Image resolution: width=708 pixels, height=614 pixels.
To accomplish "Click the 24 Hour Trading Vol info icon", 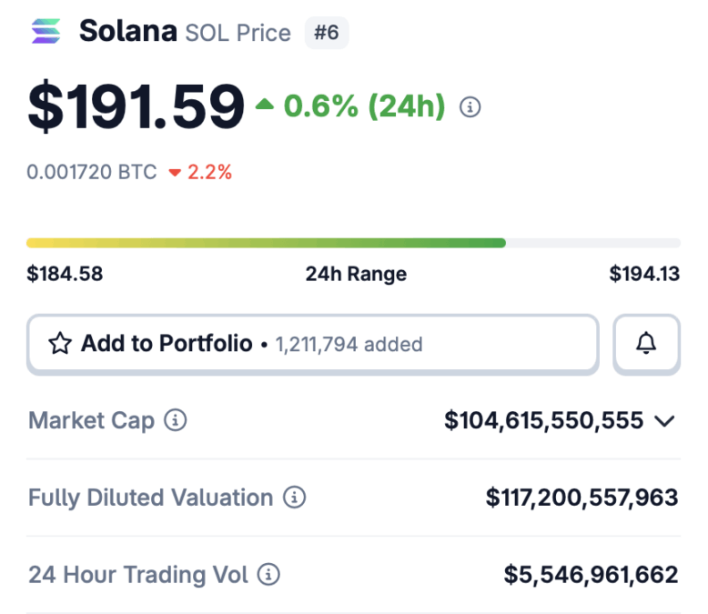I will (268, 575).
